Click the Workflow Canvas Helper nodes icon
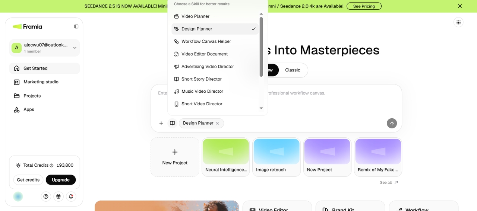This screenshot has height=211, width=477. [177, 41]
